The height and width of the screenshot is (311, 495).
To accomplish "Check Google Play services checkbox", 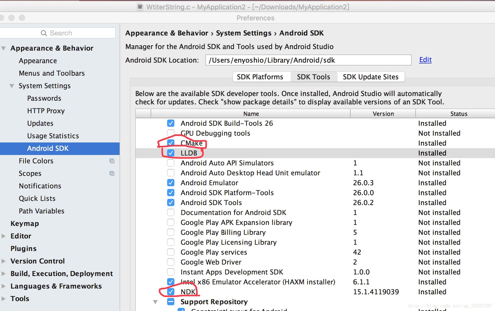I will [171, 252].
